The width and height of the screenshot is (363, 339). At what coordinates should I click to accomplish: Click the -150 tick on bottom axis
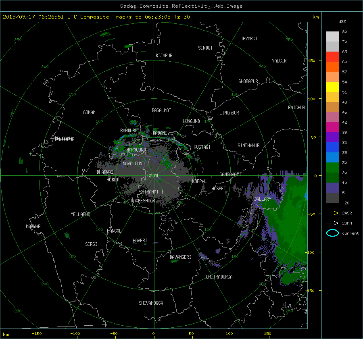tap(37, 334)
